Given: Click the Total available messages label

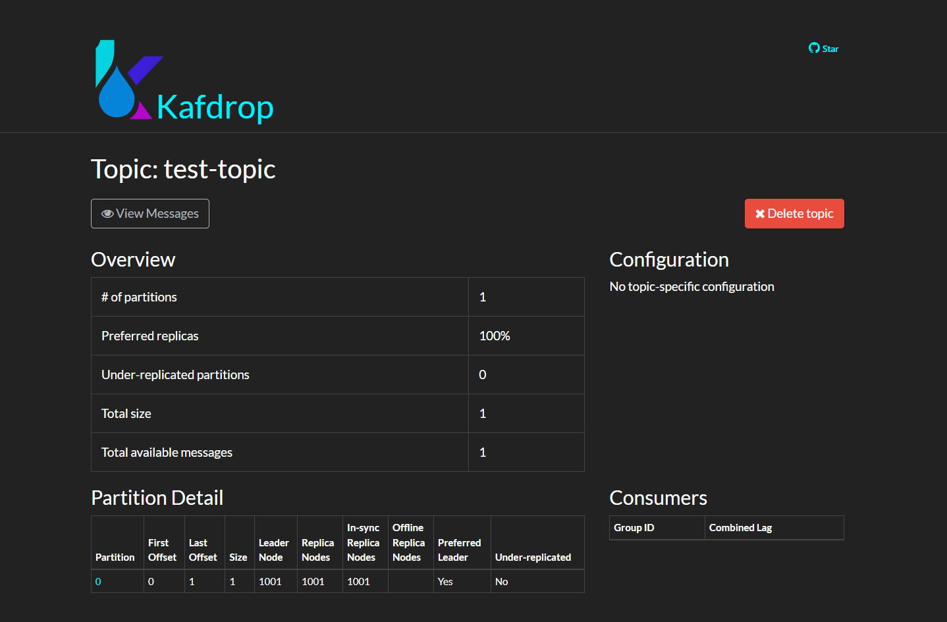Looking at the screenshot, I should (167, 452).
